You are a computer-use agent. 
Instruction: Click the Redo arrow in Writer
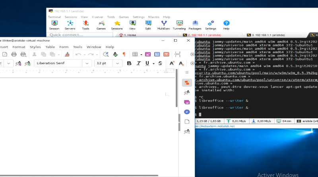(91, 54)
